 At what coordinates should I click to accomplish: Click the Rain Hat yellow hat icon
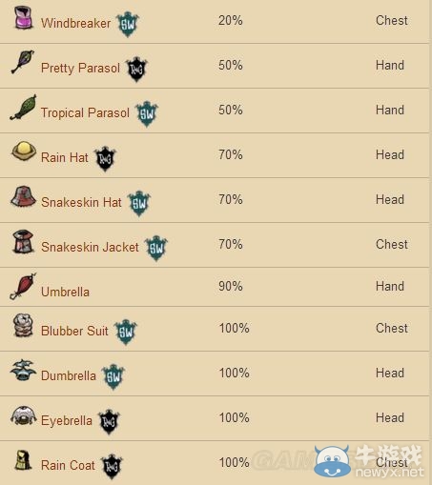click(24, 151)
